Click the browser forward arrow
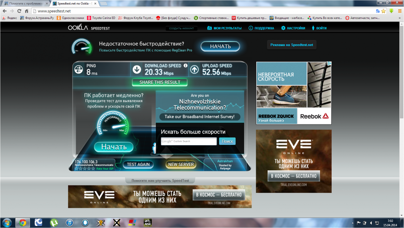 pyautogui.click(x=12, y=11)
